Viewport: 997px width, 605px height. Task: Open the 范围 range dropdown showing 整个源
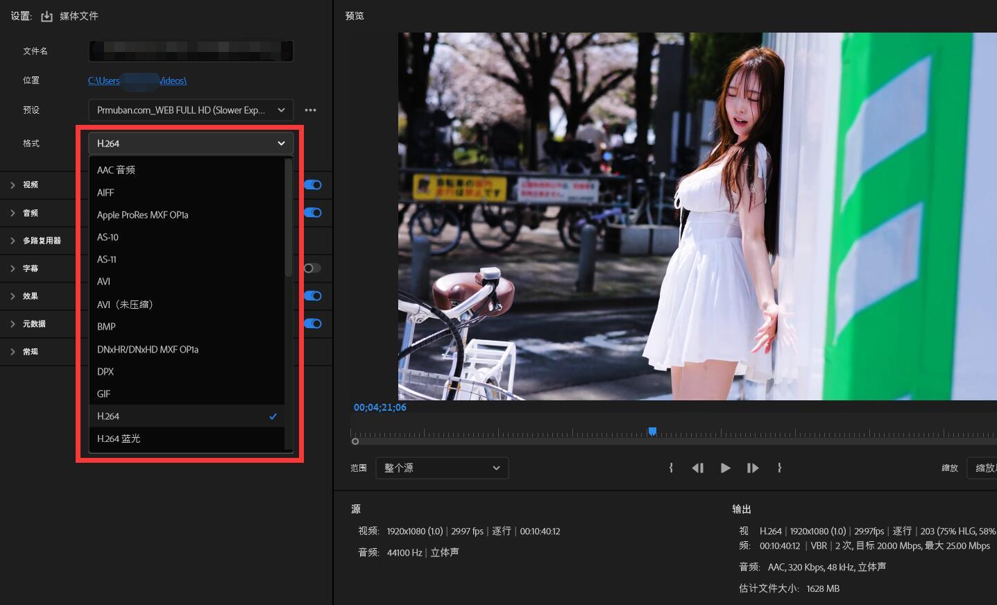pyautogui.click(x=442, y=468)
